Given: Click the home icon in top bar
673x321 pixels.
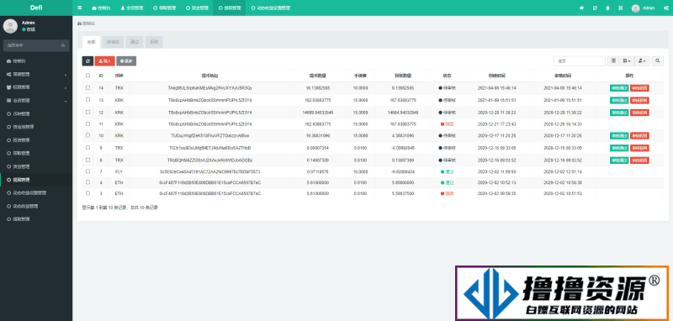Looking at the screenshot, I should pos(581,8).
